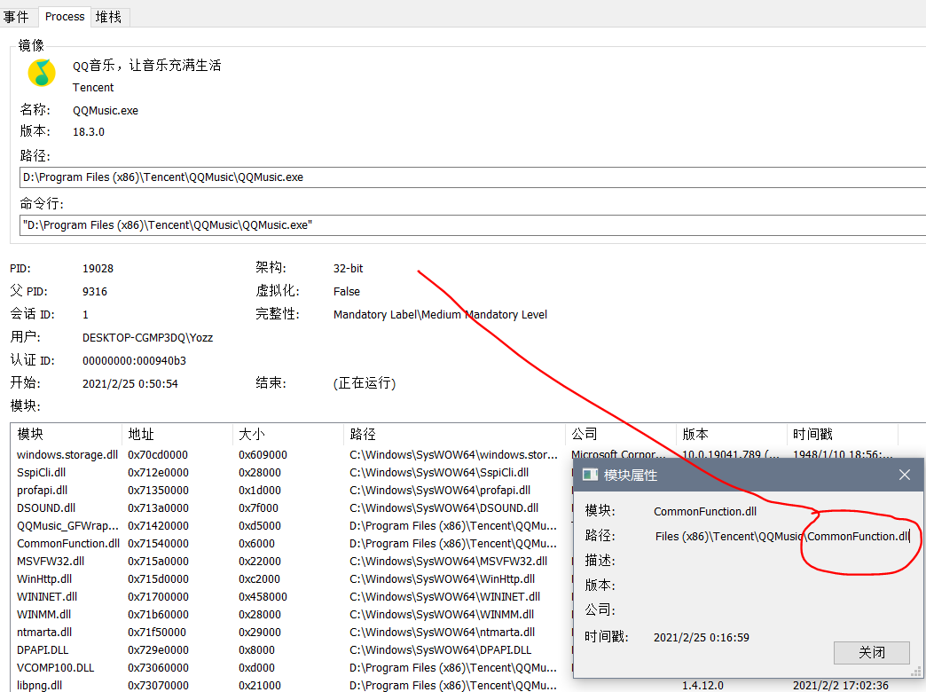The width and height of the screenshot is (926, 692).
Task: Sort modules by 路径 column header
Action: pyautogui.click(x=454, y=435)
